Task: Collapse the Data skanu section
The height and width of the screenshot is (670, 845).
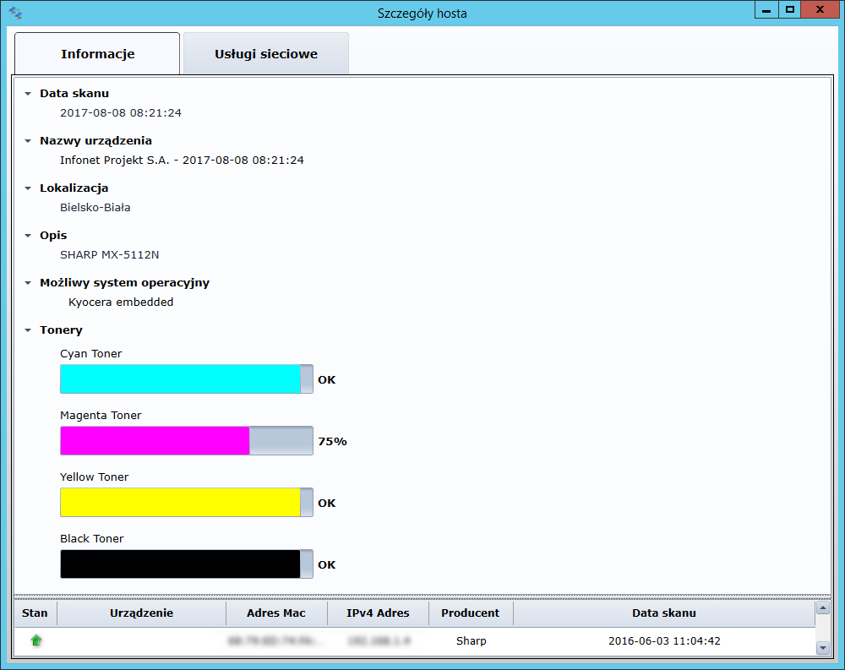Action: click(x=28, y=94)
